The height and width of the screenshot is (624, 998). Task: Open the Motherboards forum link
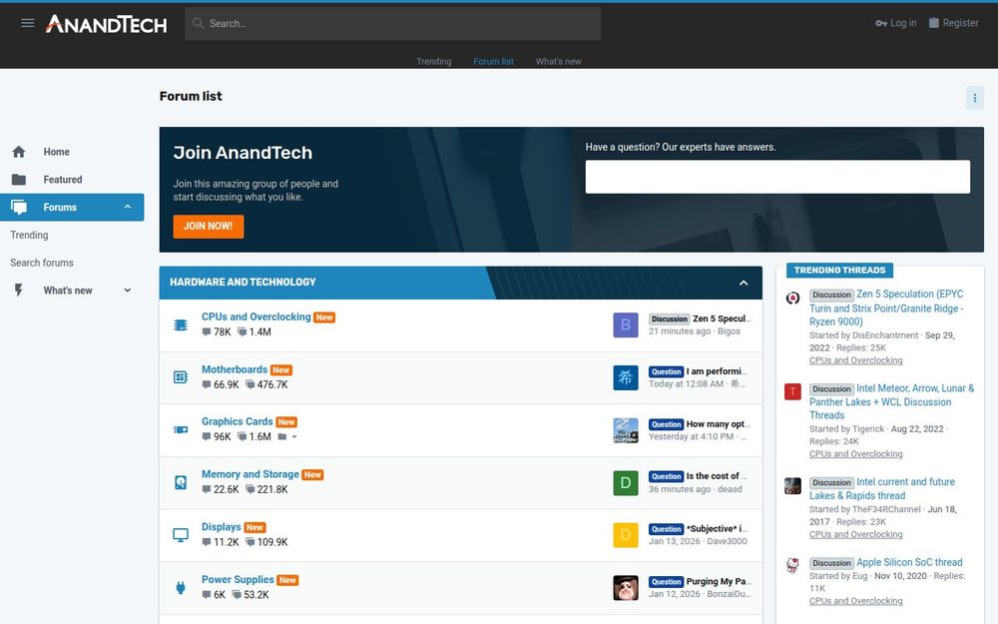[x=235, y=369]
